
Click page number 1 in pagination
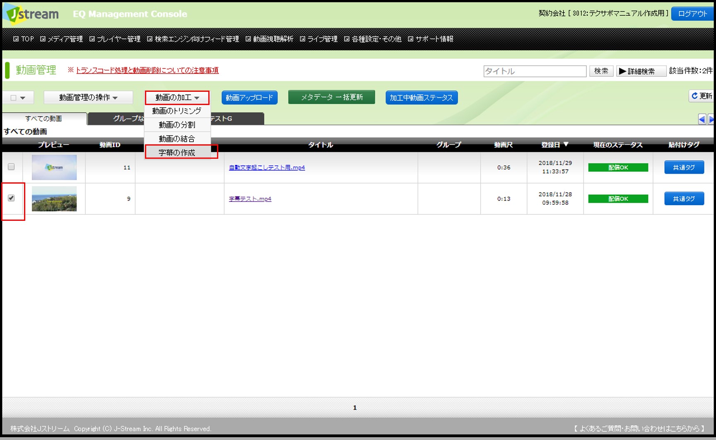[x=354, y=408]
